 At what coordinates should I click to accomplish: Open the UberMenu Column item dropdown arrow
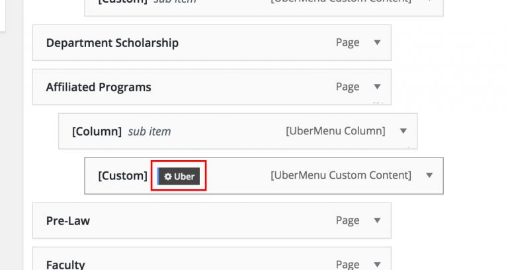pyautogui.click(x=403, y=131)
